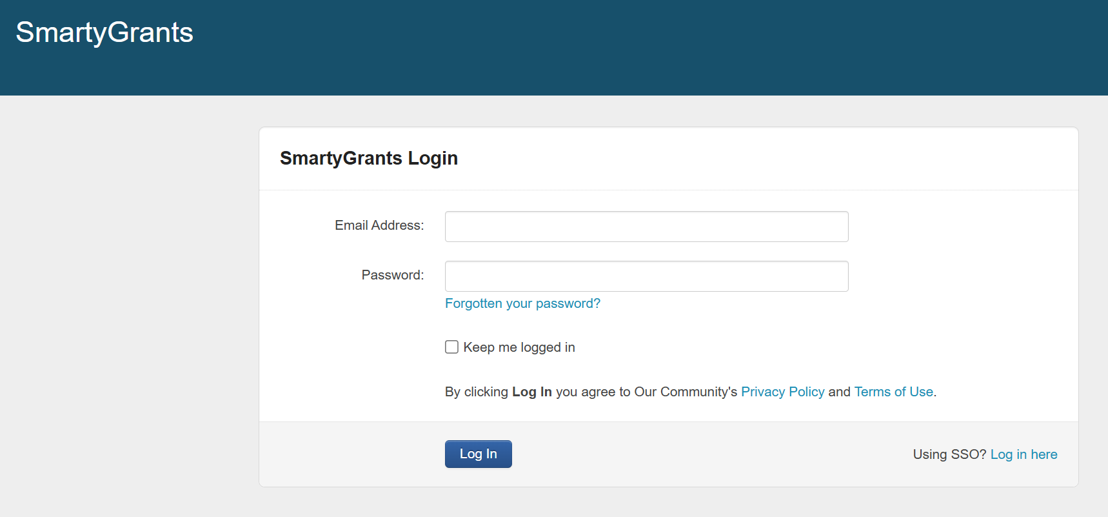Viewport: 1108px width, 517px height.
Task: Follow the SSO Log in here link
Action: pos(1024,454)
